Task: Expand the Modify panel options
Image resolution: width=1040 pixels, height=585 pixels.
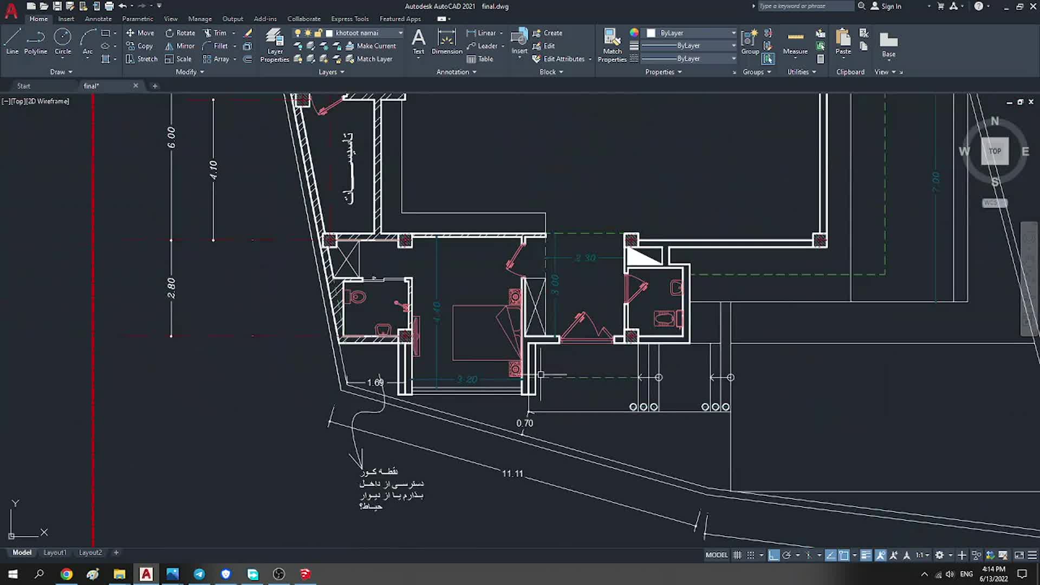Action: pos(190,72)
